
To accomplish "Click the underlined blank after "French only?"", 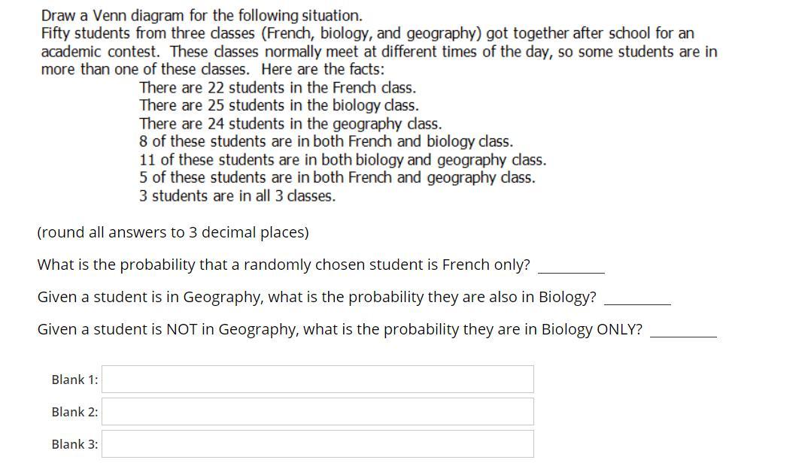I will (571, 267).
